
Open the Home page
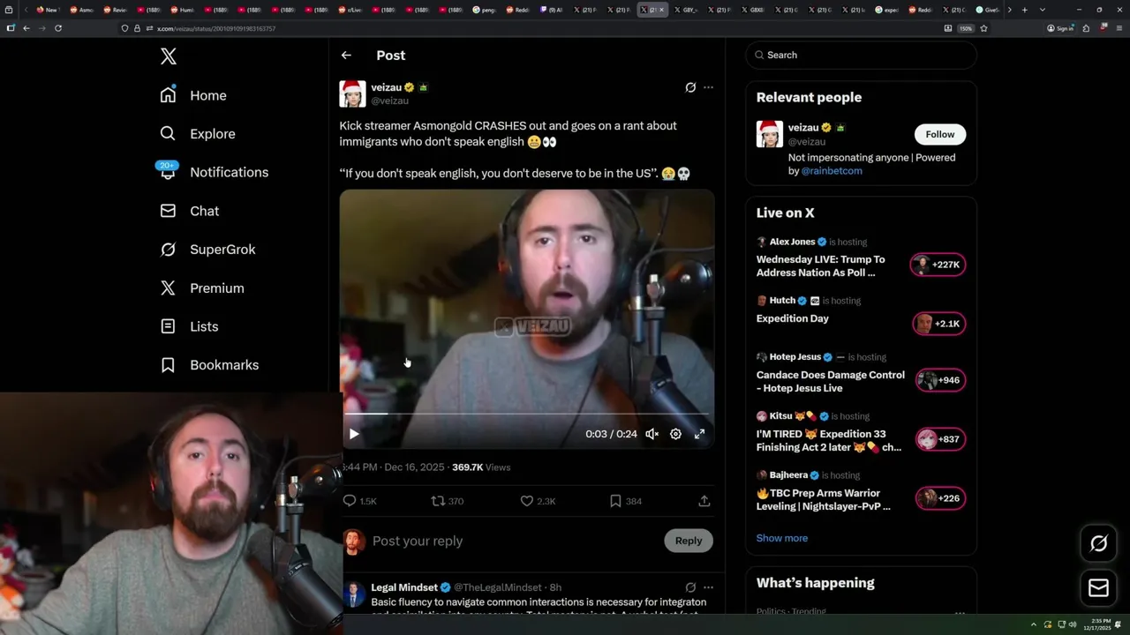tap(193, 95)
